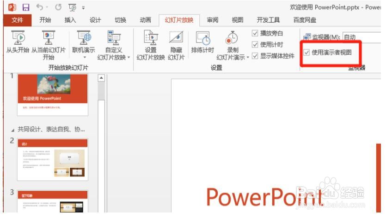
Task: Select slide 2 设计 thumbnail
Action: pyautogui.click(x=53, y=160)
